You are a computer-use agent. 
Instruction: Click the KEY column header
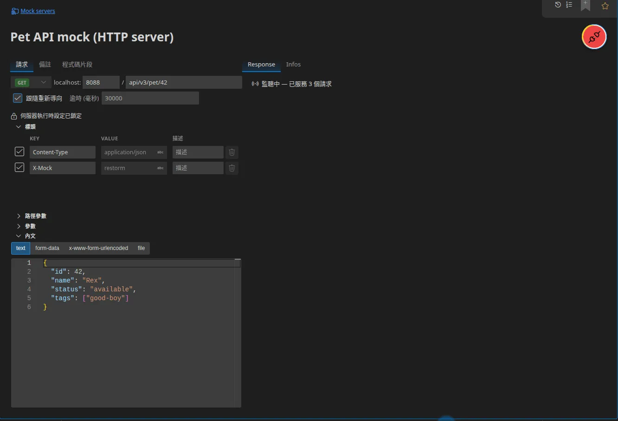tap(34, 138)
